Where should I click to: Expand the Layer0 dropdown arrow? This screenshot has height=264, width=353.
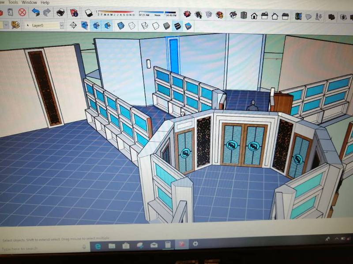61,26
